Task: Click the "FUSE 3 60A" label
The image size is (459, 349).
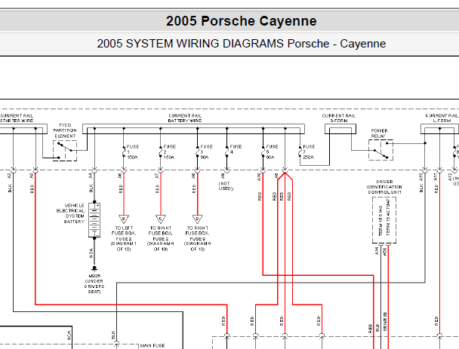Action: (206, 152)
